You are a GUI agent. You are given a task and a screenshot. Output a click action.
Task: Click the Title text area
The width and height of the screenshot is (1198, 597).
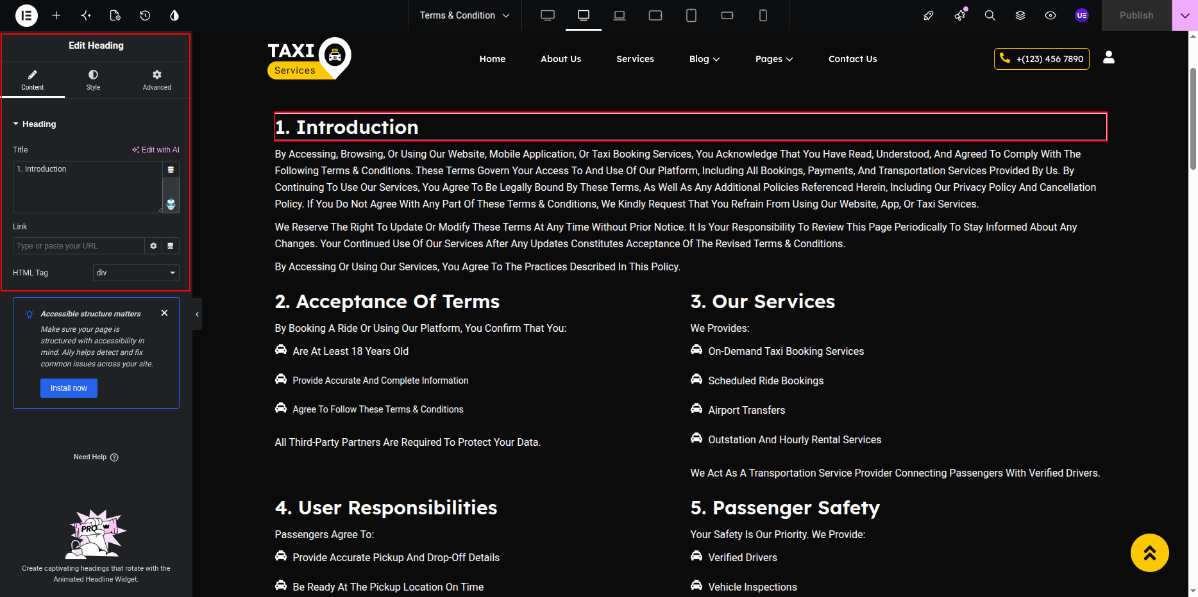(x=88, y=187)
